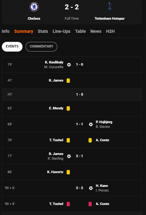Click the goal ball icon beside K. Koulibaly
146x215 pixels.
pyautogui.click(x=69, y=65)
